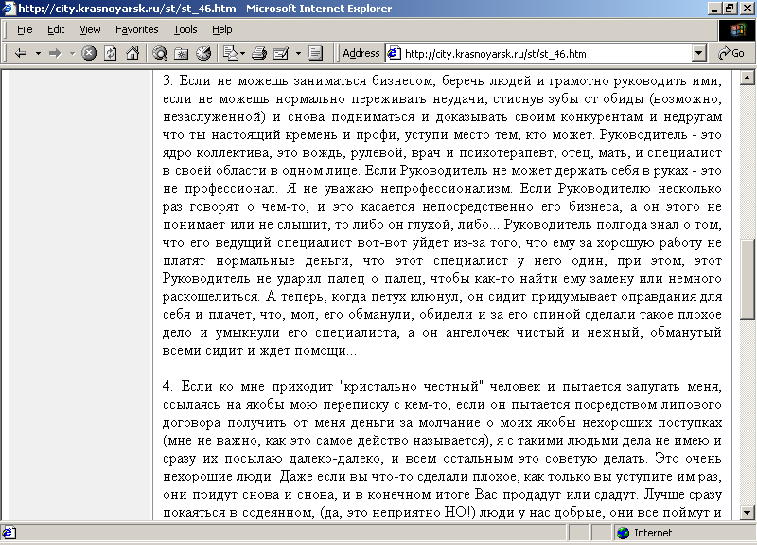Viewport: 757px width, 545px height.
Task: Open the Mail dropdown arrow
Action: pyautogui.click(x=298, y=53)
